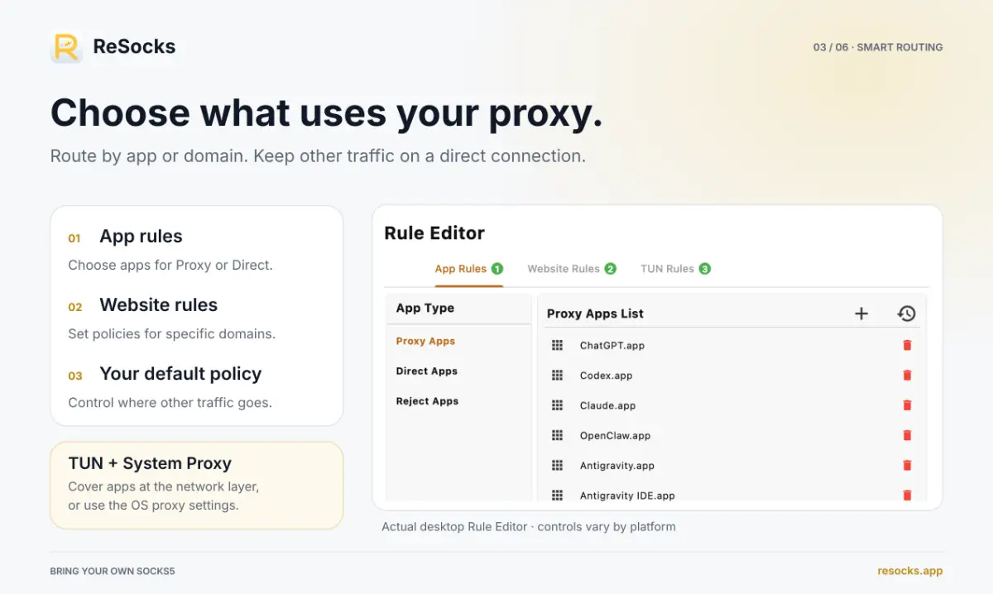Delete Antigravity.app from the proxy list
The width and height of the screenshot is (993, 594).
(x=907, y=466)
